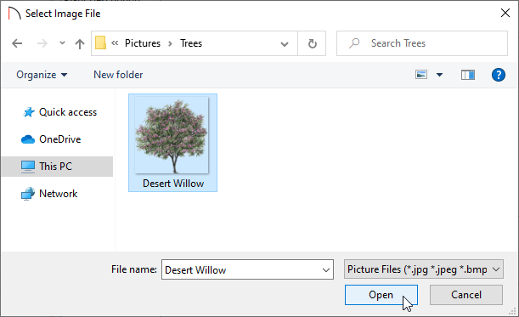The width and height of the screenshot is (519, 317).
Task: Click the change view icon
Action: coord(421,75)
